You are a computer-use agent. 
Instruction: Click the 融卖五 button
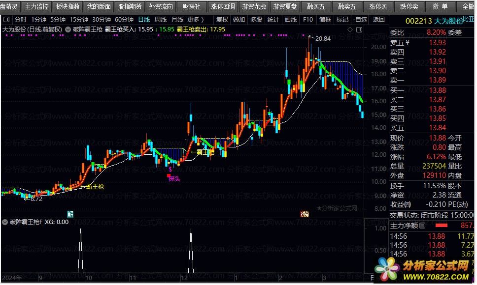[x=347, y=6]
